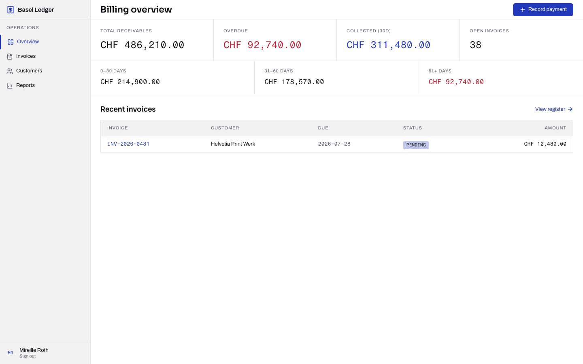Click the 61+ days value CHF 92,740.00
583x364 pixels.
[456, 82]
